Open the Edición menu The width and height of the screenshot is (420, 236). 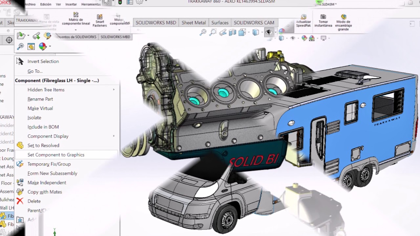coord(46,4)
